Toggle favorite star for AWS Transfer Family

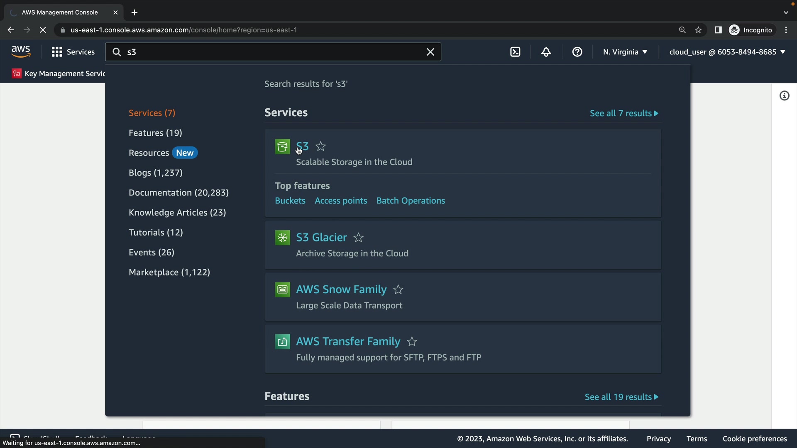coord(412,342)
